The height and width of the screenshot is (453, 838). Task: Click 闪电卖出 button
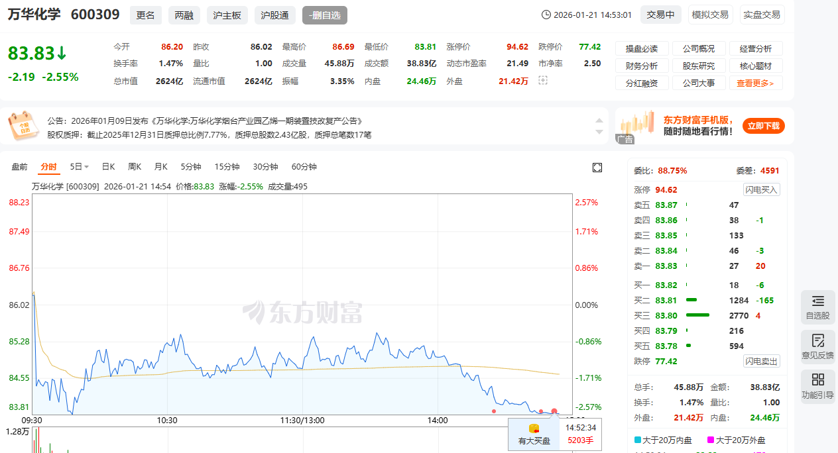coord(762,361)
